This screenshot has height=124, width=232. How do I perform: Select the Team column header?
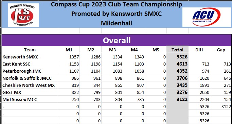(x=30, y=50)
